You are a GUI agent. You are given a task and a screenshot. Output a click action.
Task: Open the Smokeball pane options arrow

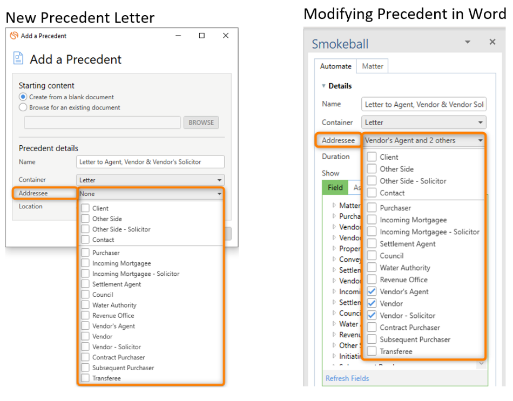pos(468,42)
